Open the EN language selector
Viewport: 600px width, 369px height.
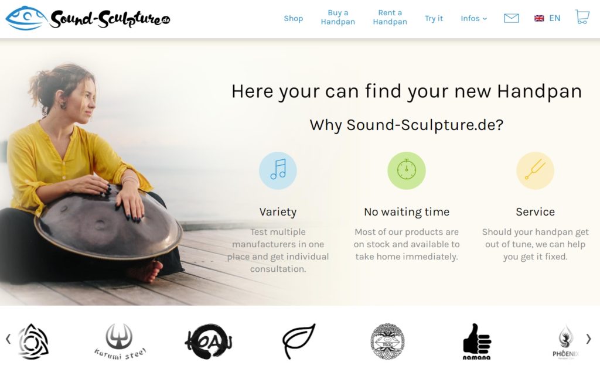click(x=547, y=18)
